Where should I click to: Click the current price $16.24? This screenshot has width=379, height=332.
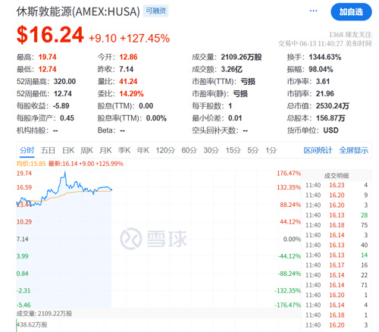pos(50,35)
